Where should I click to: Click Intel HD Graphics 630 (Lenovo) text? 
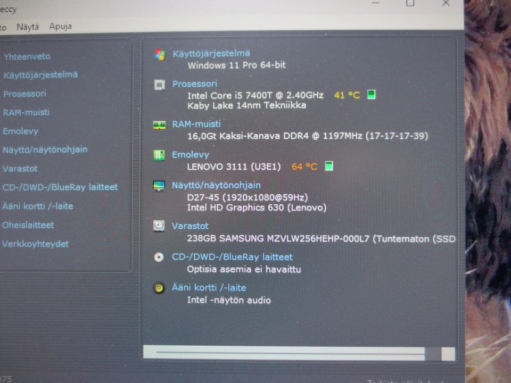coord(257,208)
